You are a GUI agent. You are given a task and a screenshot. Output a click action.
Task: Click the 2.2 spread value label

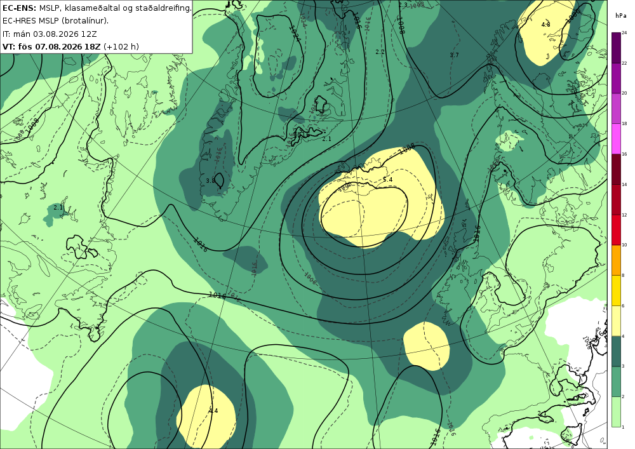point(380,52)
